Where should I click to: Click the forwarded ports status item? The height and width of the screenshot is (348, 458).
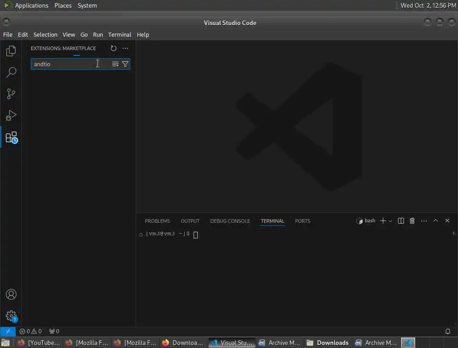54,331
